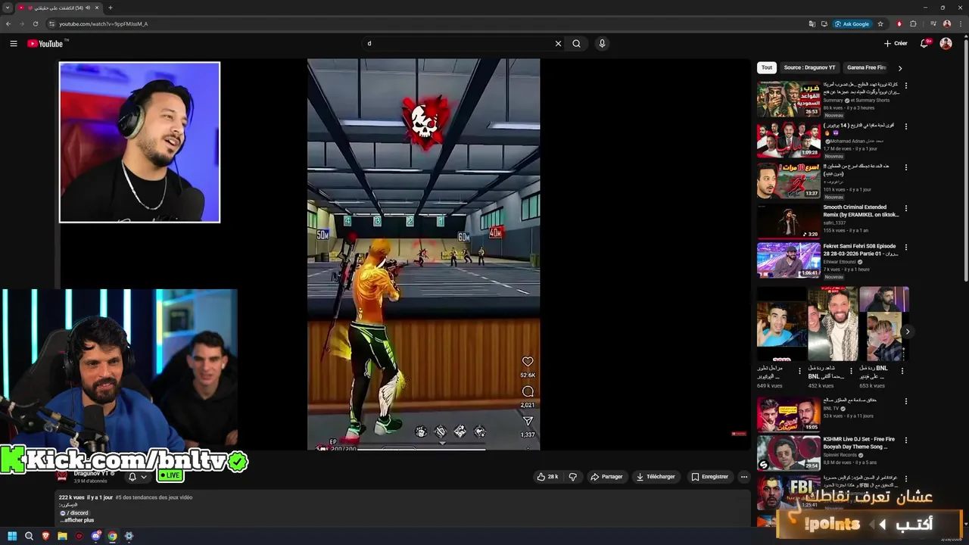Open the / discord link in description

coord(74,513)
